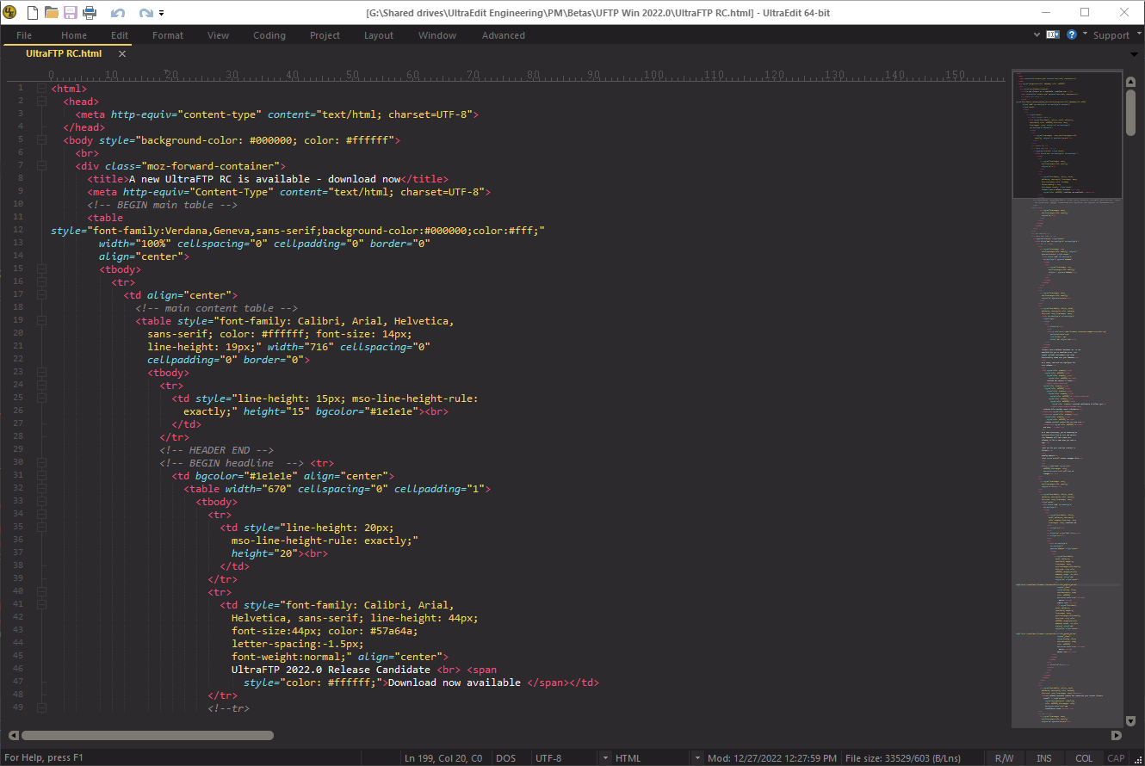1145x766 pixels.
Task: Open the blue Help question mark icon
Action: (x=1072, y=35)
